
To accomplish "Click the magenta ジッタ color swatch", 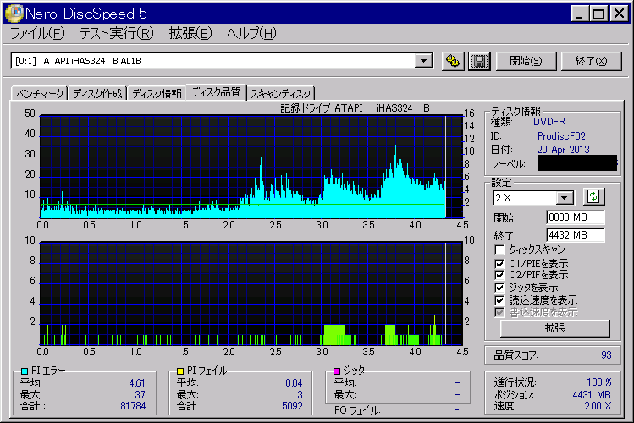I will point(336,371).
